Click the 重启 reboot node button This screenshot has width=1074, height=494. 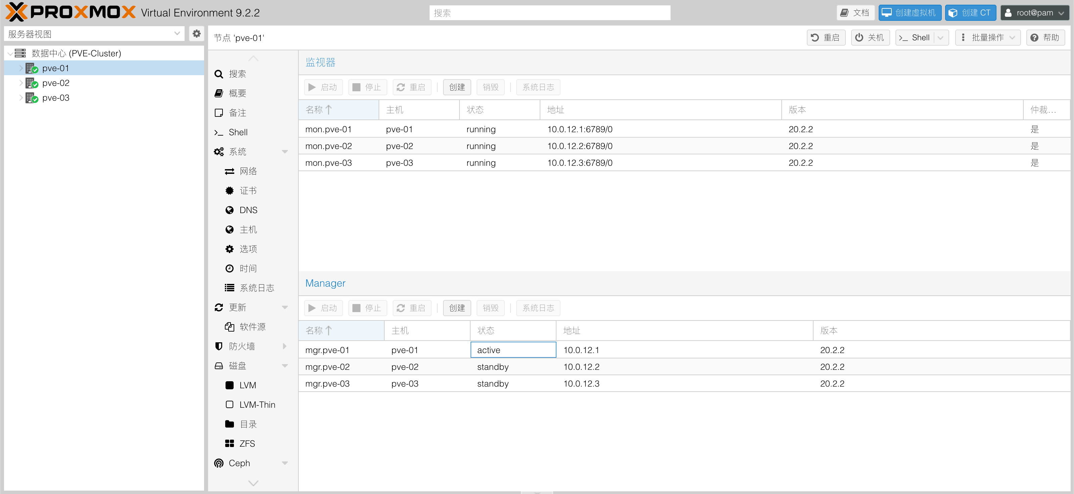pyautogui.click(x=826, y=38)
